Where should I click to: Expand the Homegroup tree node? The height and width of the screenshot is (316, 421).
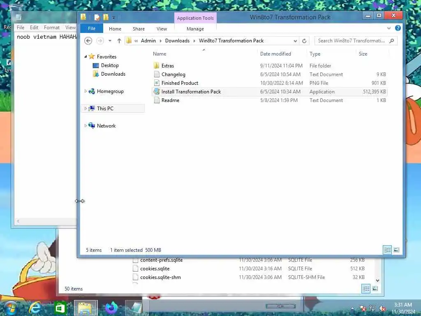(86, 91)
